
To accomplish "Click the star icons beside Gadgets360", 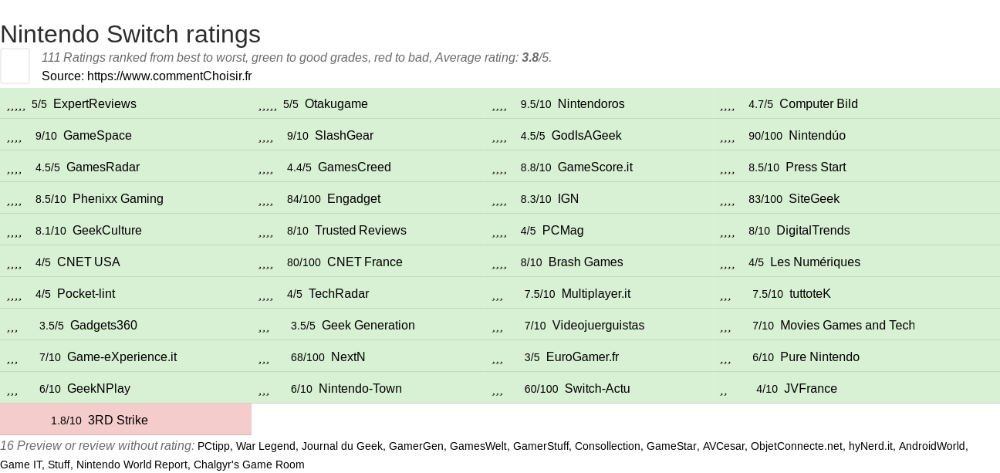I will tap(12, 326).
